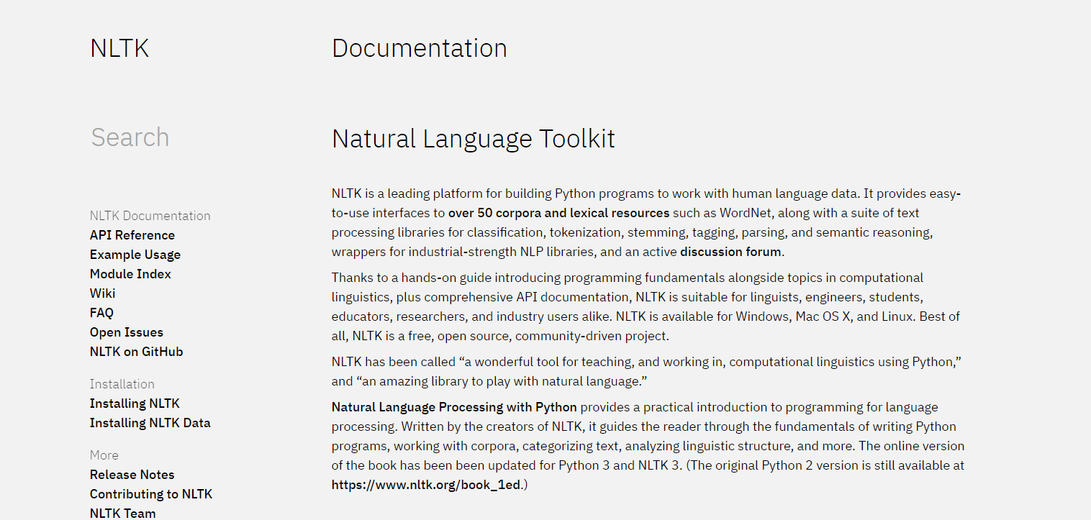Visit NLTK on GitHub

click(x=137, y=352)
